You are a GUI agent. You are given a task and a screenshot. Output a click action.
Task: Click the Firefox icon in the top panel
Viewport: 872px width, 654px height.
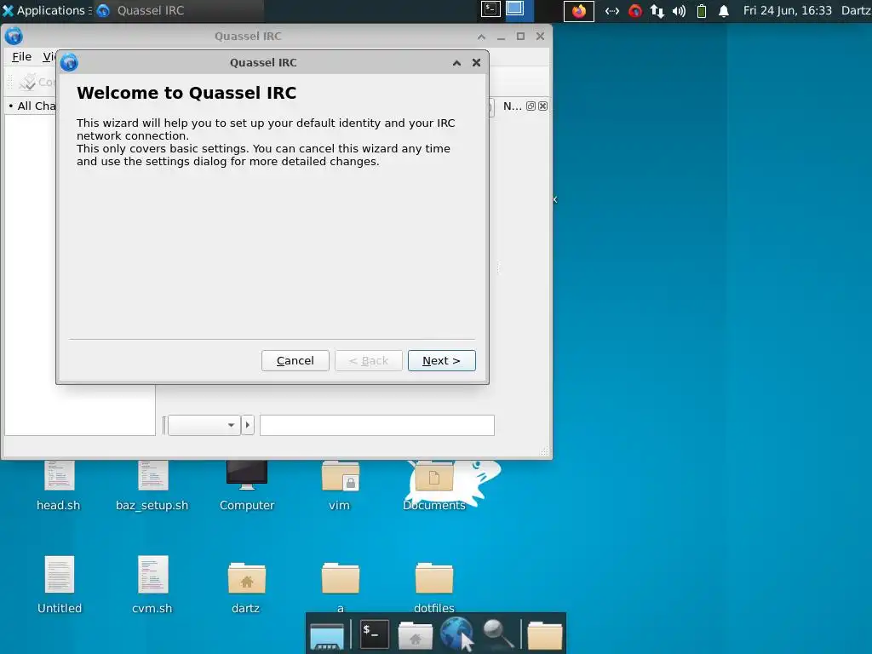pyautogui.click(x=579, y=10)
